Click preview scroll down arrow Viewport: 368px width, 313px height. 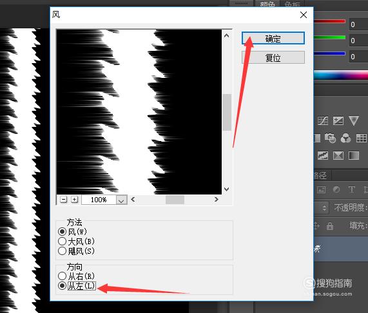[x=226, y=189]
